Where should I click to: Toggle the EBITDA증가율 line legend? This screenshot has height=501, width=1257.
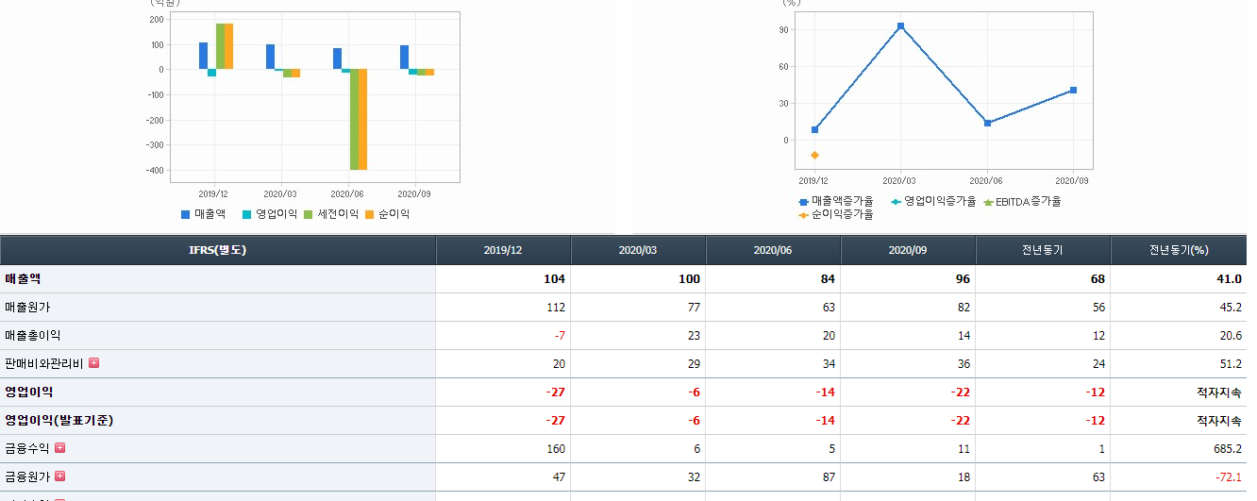pyautogui.click(x=1023, y=201)
